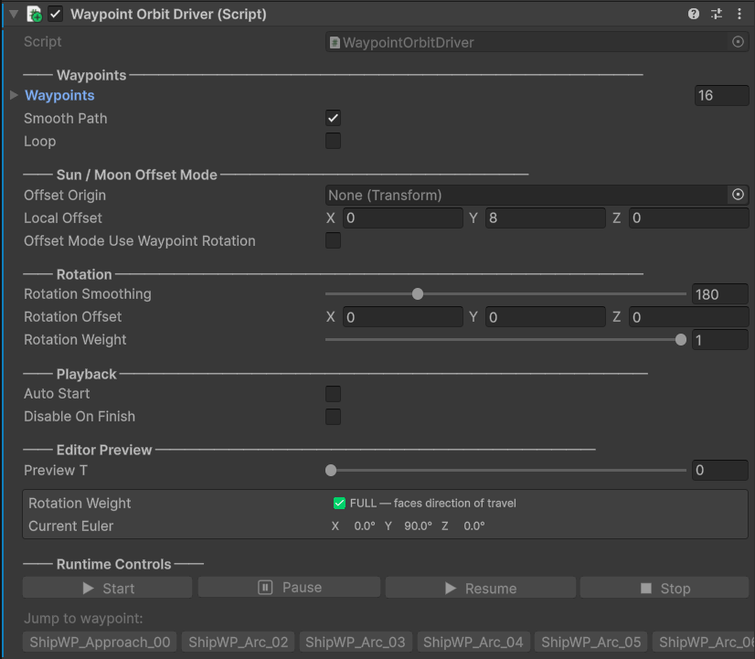Click the Offset Origin Transform field
Screen dimensions: 755x659
pos(526,195)
